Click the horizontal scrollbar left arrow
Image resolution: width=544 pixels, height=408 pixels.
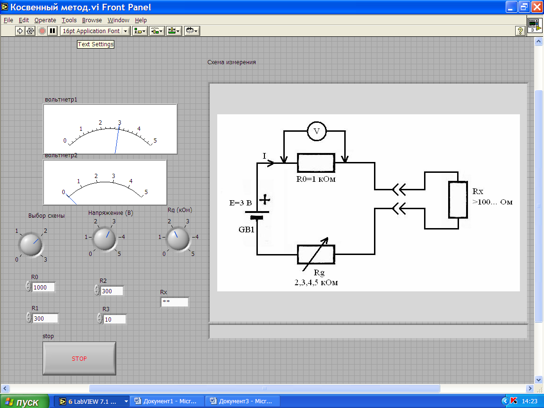tap(5, 388)
